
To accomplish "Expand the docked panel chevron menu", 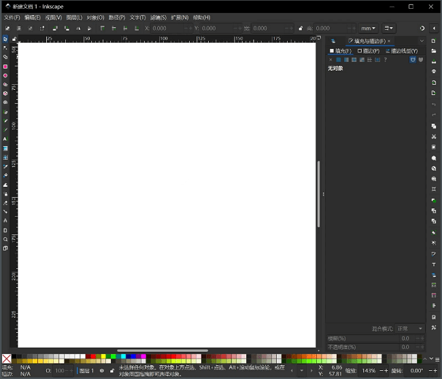I will [x=422, y=41].
